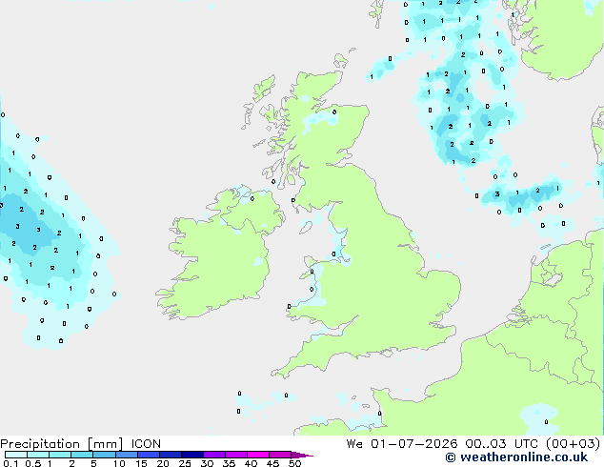604x467 pixels.
Task: Click the 'We 01-07-2026' date text
Action: 402,444
